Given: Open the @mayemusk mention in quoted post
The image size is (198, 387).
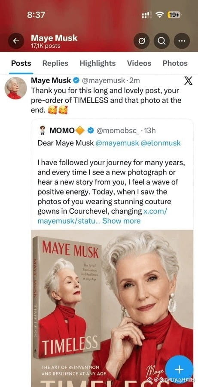Looking at the screenshot, I should (117, 143).
